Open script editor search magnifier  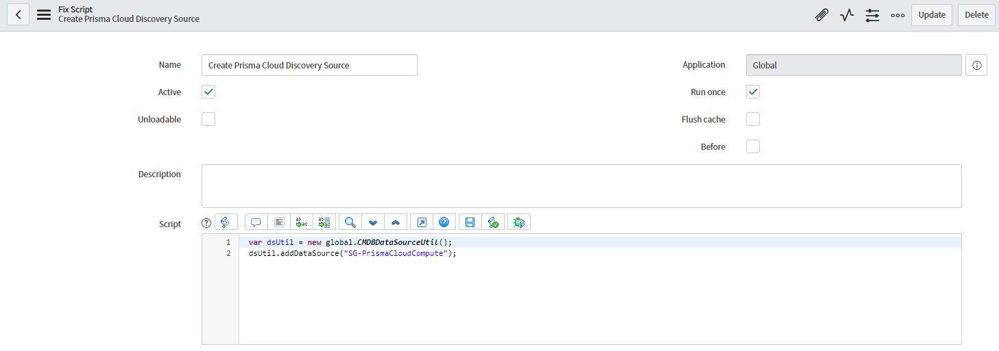tap(350, 222)
